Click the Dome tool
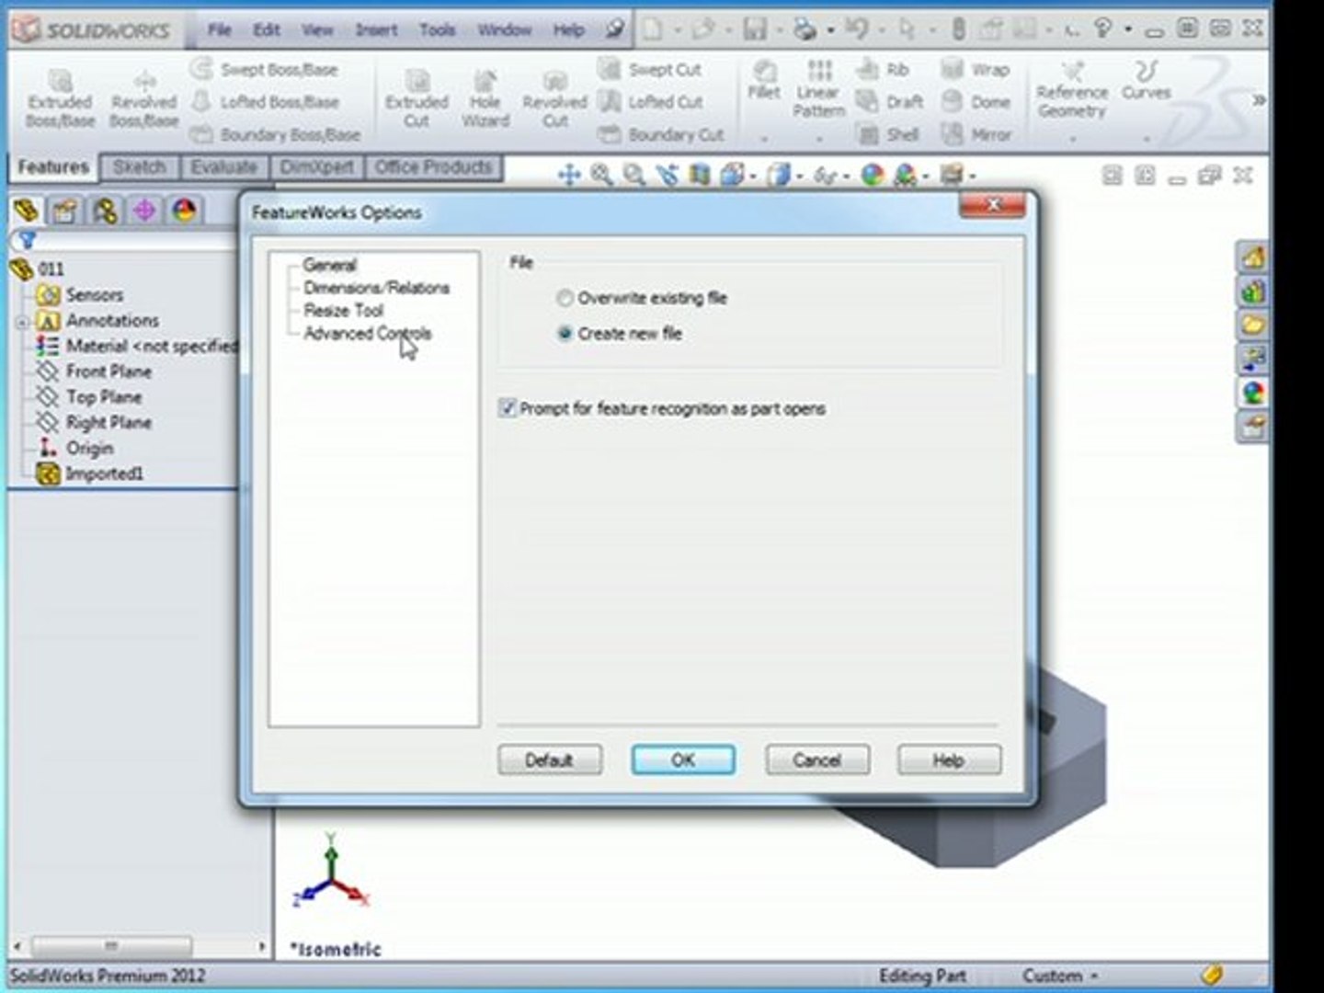The width and height of the screenshot is (1324, 993). point(976,101)
